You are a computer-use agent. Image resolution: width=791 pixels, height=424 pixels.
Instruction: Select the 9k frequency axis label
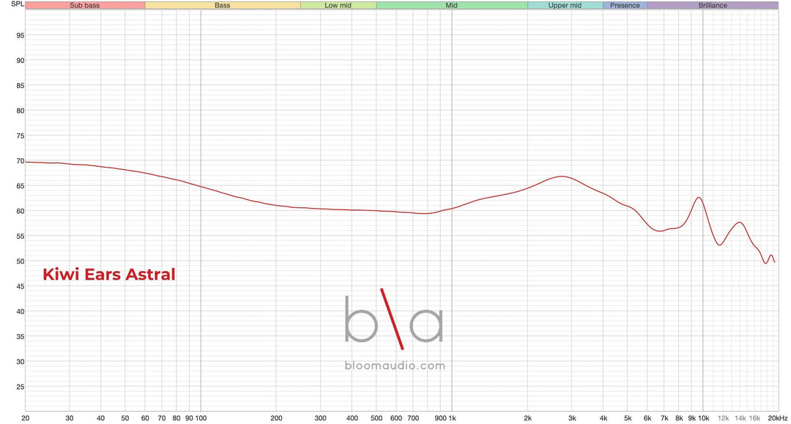tap(692, 418)
